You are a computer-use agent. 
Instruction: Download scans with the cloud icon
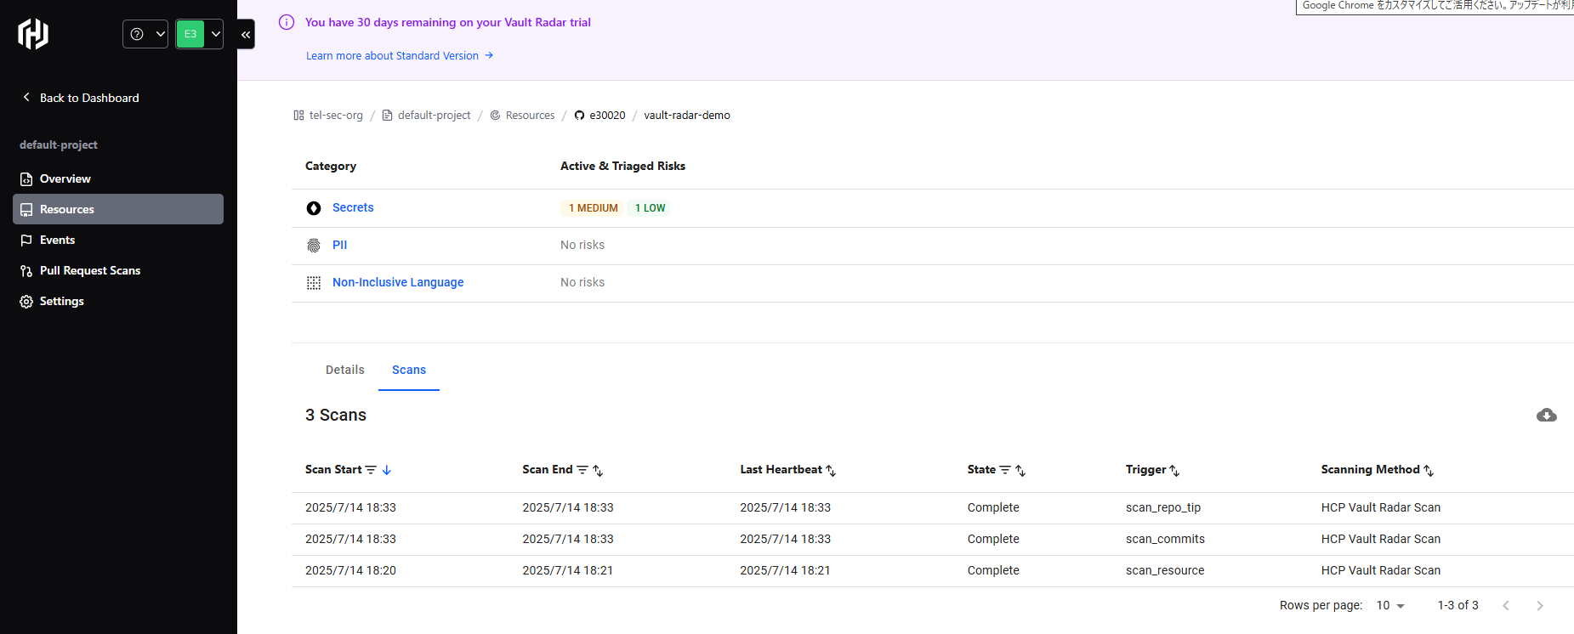click(1547, 415)
